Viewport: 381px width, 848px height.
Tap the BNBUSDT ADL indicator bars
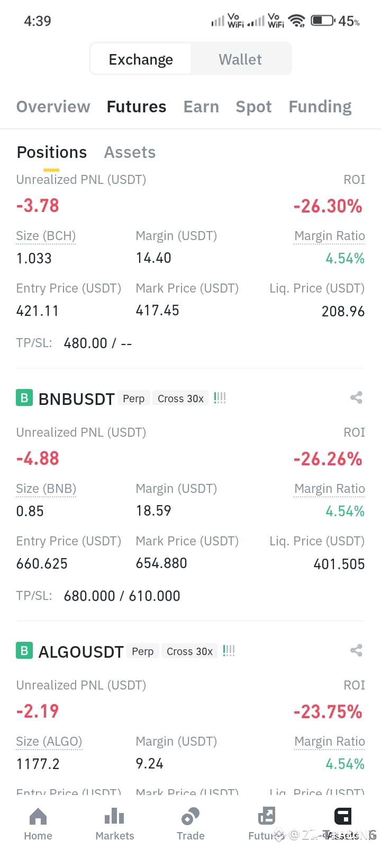point(220,398)
